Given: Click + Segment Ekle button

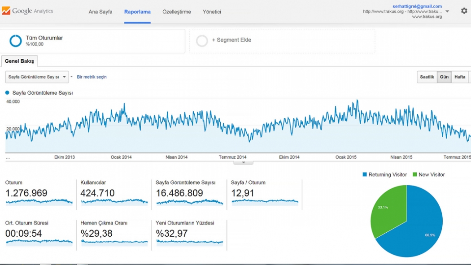Looking at the screenshot, I should [x=231, y=40].
